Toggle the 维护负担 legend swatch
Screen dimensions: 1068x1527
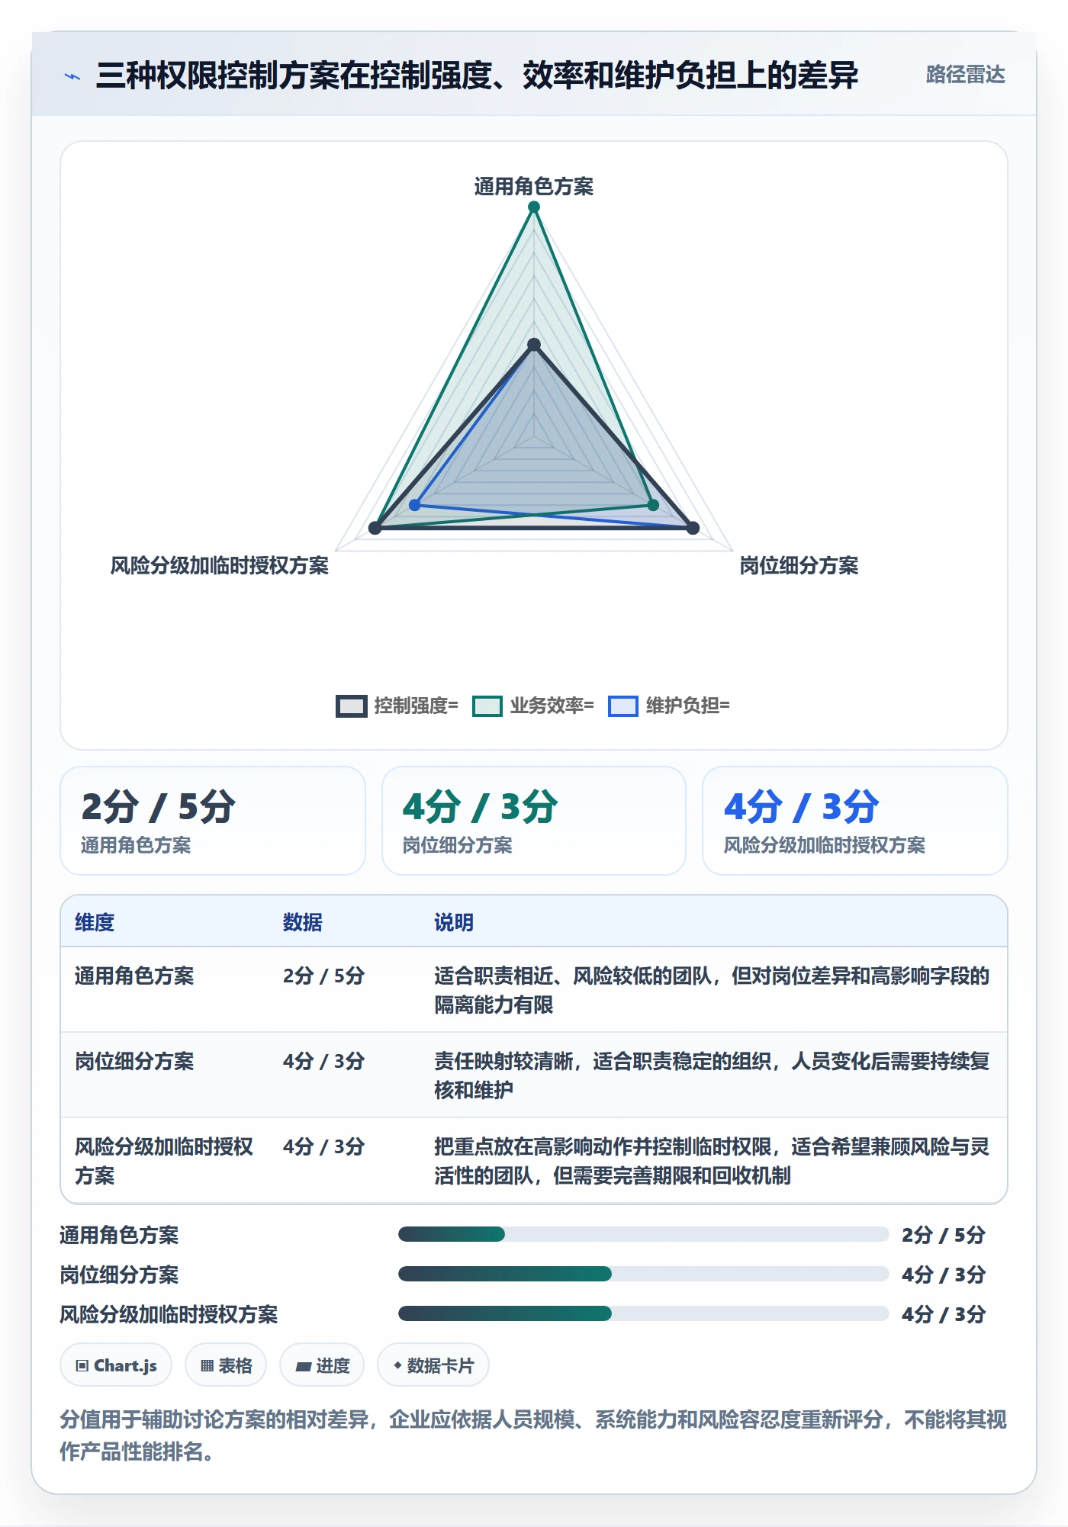pyautogui.click(x=623, y=706)
